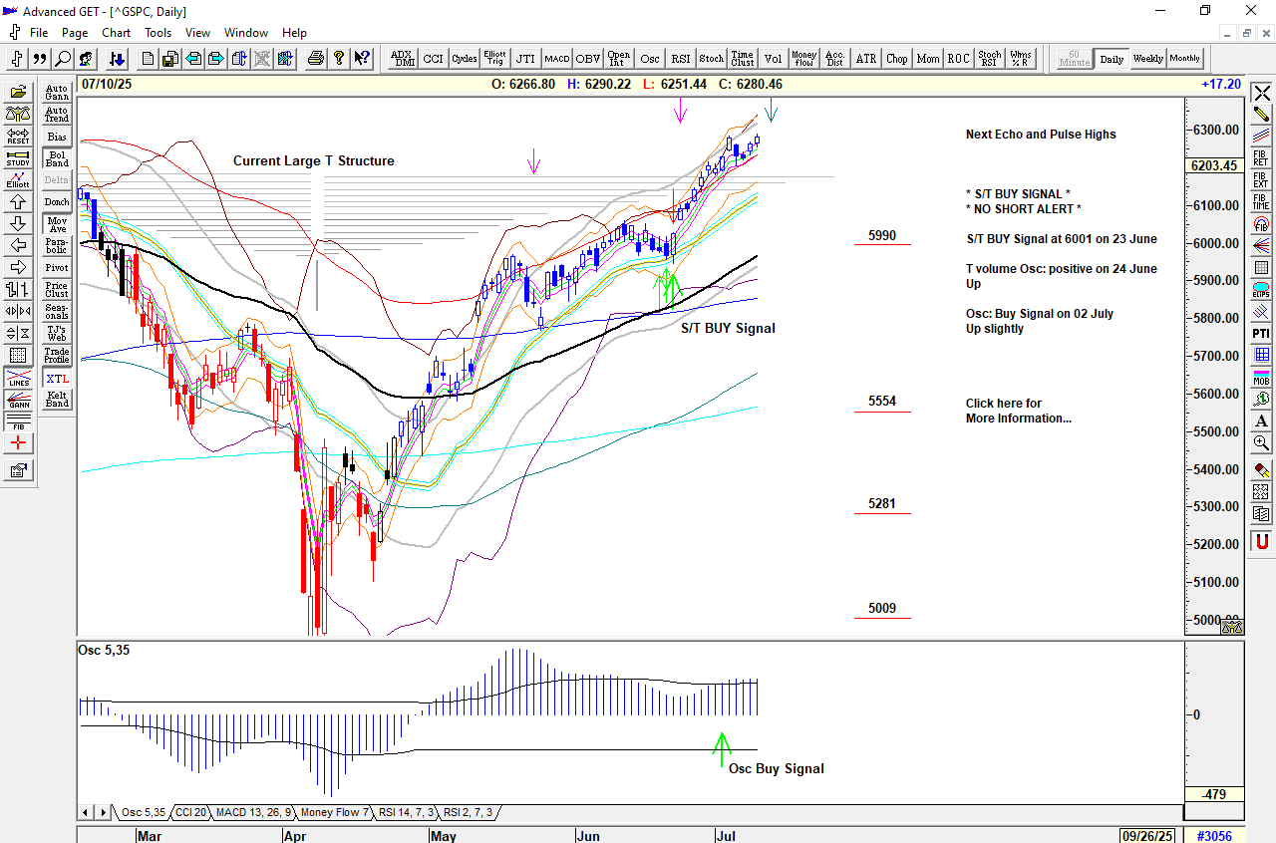Open the Chart menu
Viewport: 1276px width, 843px height.
tap(116, 32)
